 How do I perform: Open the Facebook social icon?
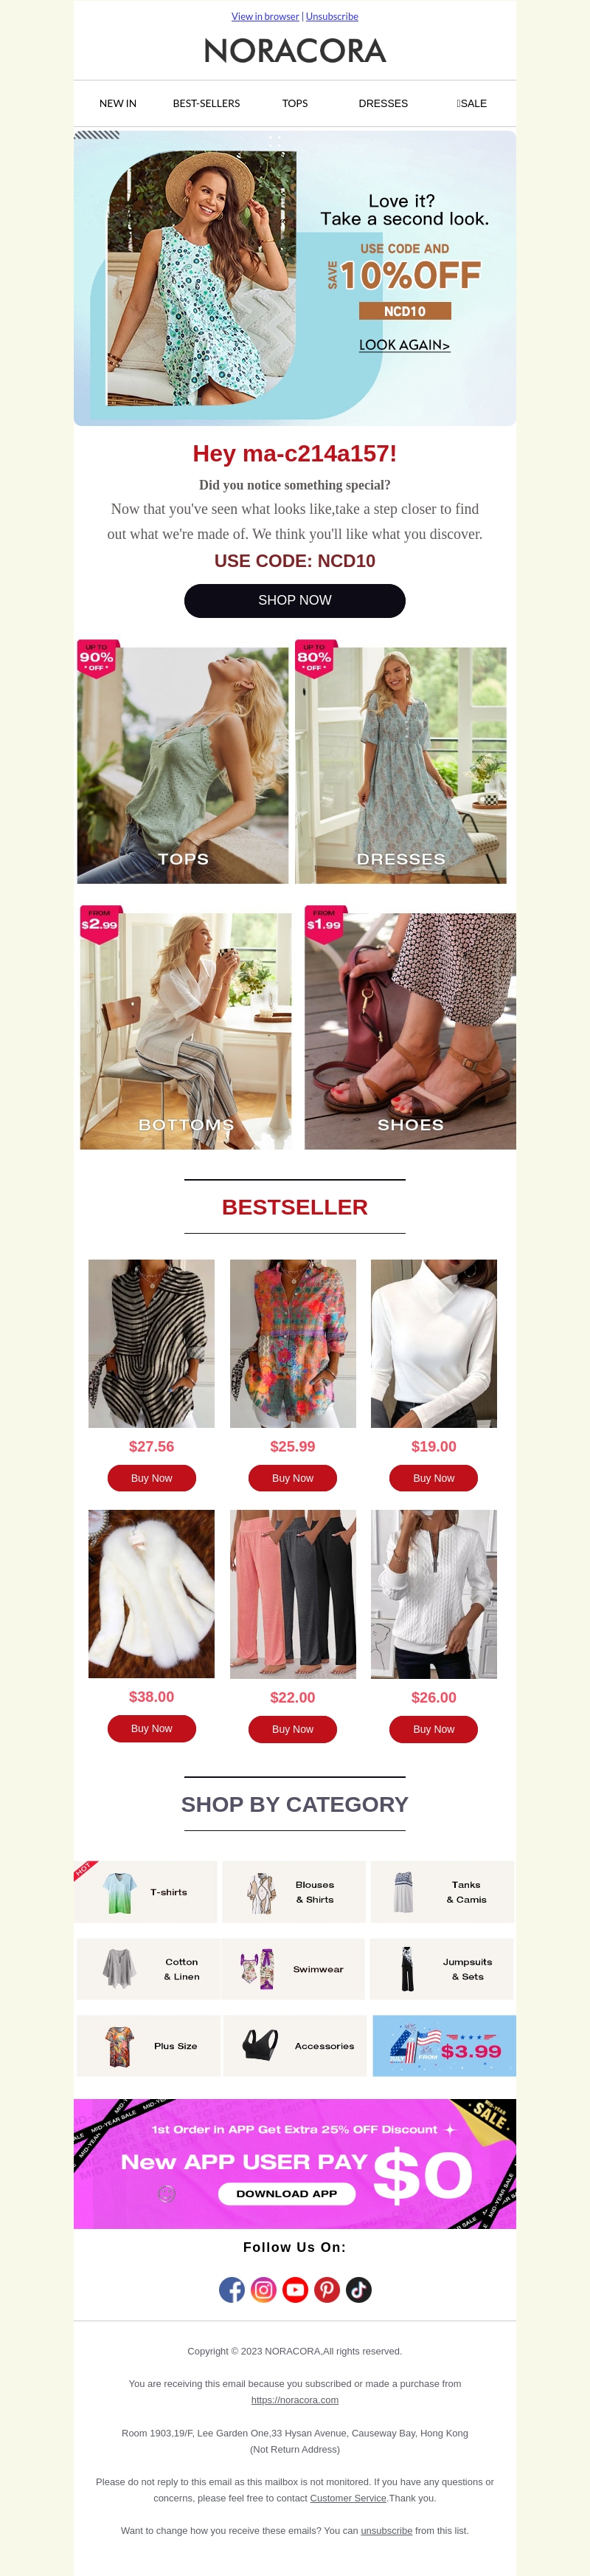(232, 2289)
